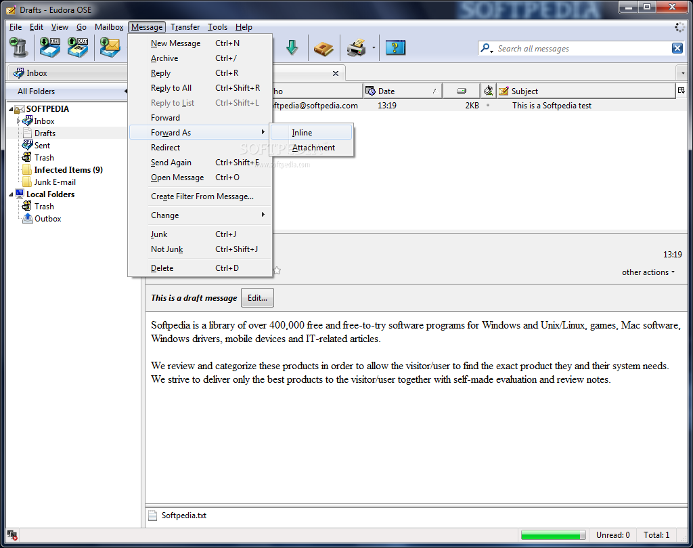Click the New Message envelope toolbar icon
The image size is (693, 548).
tap(110, 47)
